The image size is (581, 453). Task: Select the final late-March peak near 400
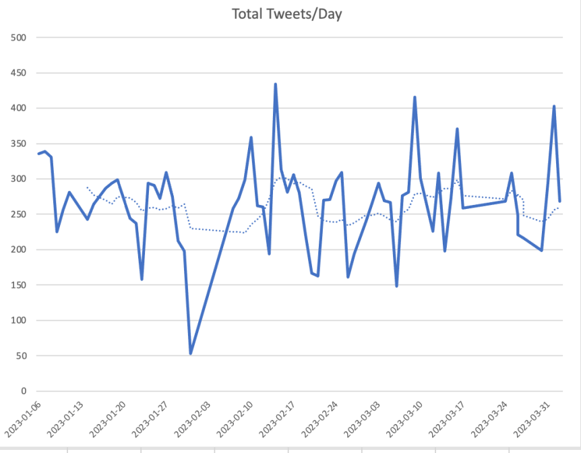554,106
